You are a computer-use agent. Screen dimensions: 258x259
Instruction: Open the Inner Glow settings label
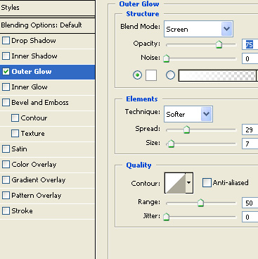pyautogui.click(x=30, y=87)
